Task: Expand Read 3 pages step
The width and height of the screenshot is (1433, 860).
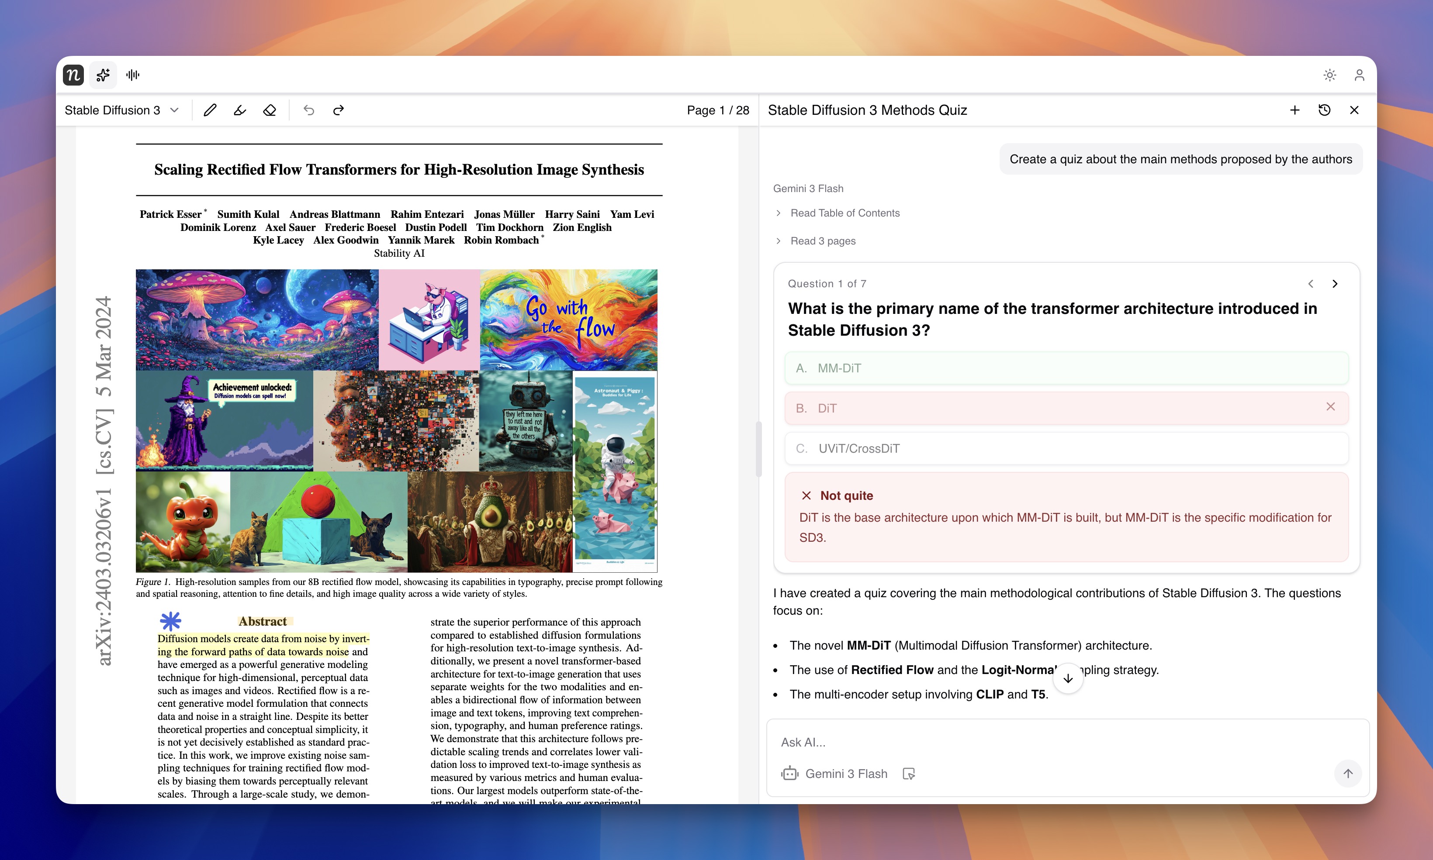Action: click(822, 241)
